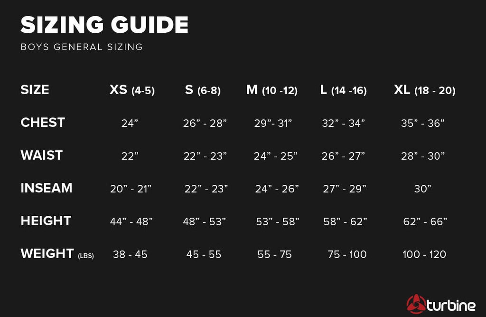486x317 pixels.
Task: Click the turbine brand wordmark
Action: click(451, 306)
